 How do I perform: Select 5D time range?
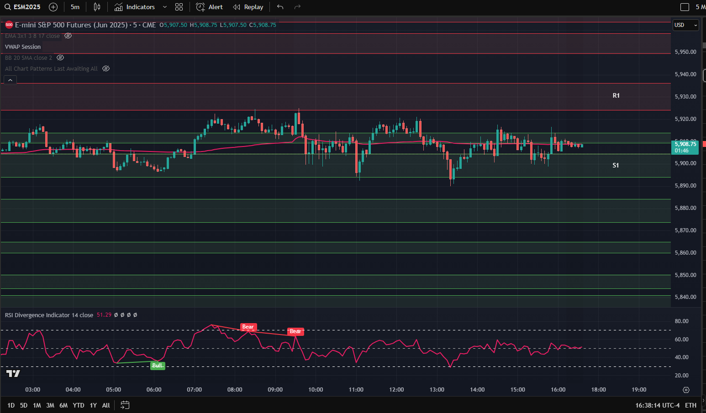(x=24, y=405)
